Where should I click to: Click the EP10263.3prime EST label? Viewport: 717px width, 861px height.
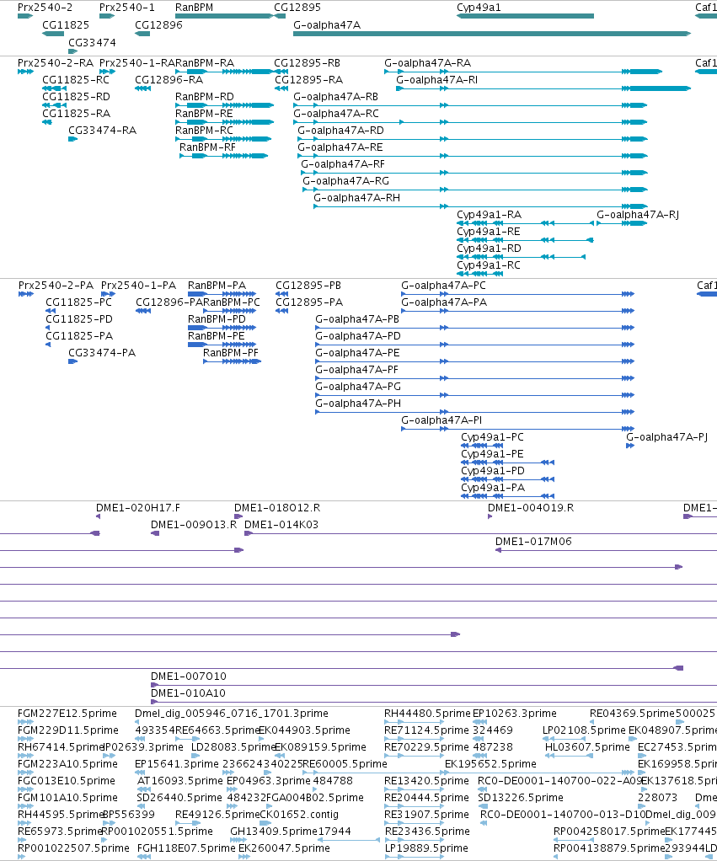tap(515, 714)
